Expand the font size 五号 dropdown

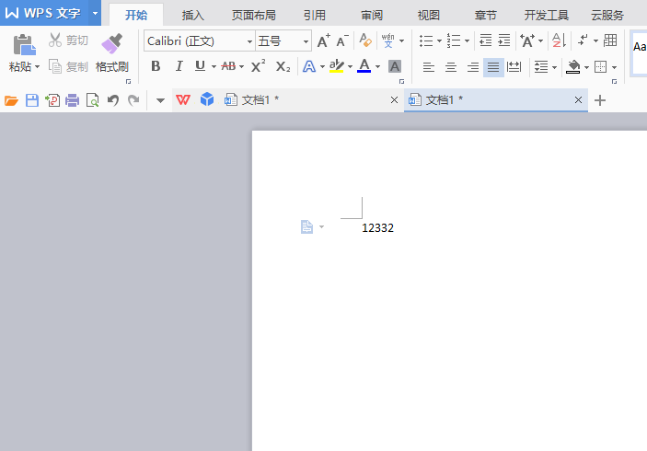pyautogui.click(x=306, y=41)
